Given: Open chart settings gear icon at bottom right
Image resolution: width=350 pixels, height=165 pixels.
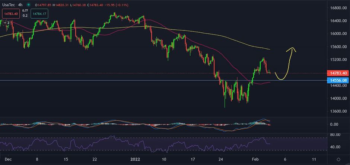Looking at the screenshot, I should point(338,159).
